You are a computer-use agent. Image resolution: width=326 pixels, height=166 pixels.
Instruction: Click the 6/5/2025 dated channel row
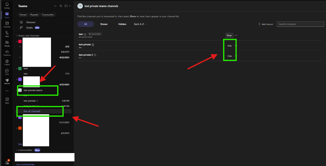coord(44,133)
